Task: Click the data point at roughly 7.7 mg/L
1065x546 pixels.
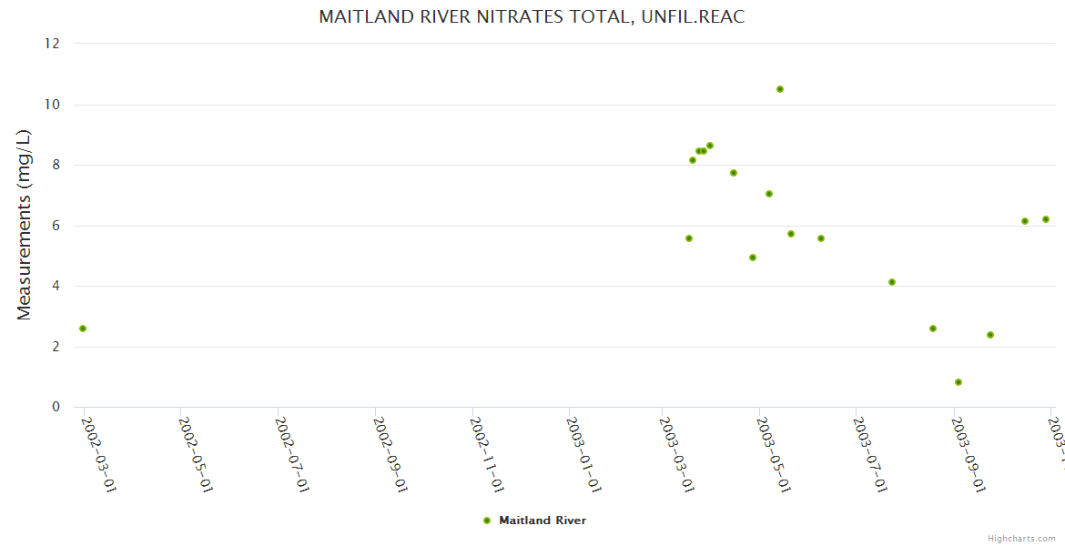Action: [734, 173]
